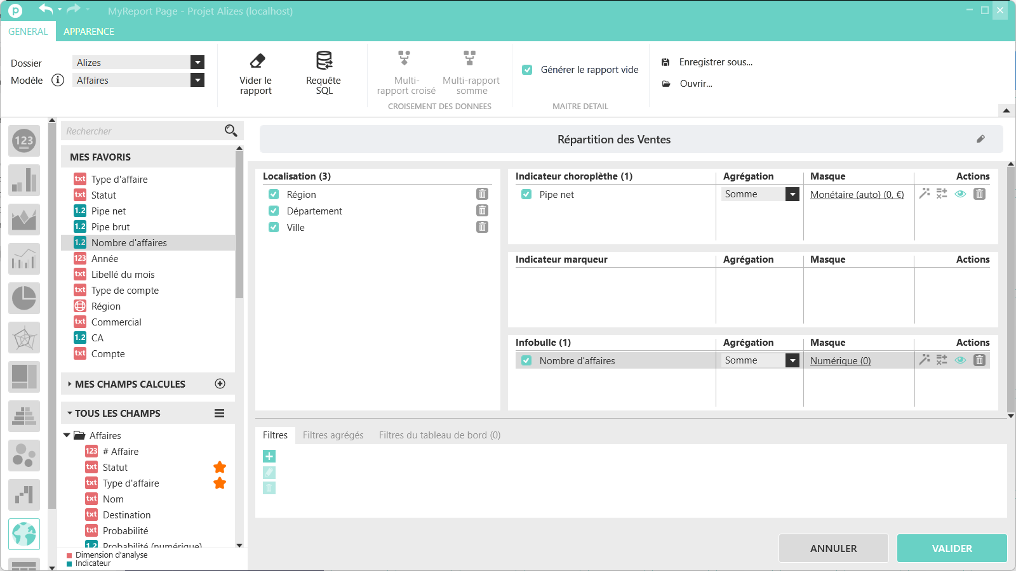
Task: Click the magic wand for Pipe net
Action: (x=925, y=194)
